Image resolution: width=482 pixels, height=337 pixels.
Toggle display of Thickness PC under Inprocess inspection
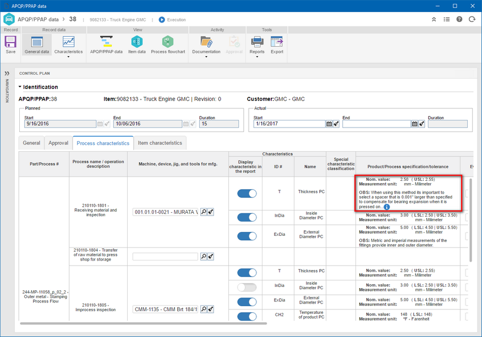point(247,273)
